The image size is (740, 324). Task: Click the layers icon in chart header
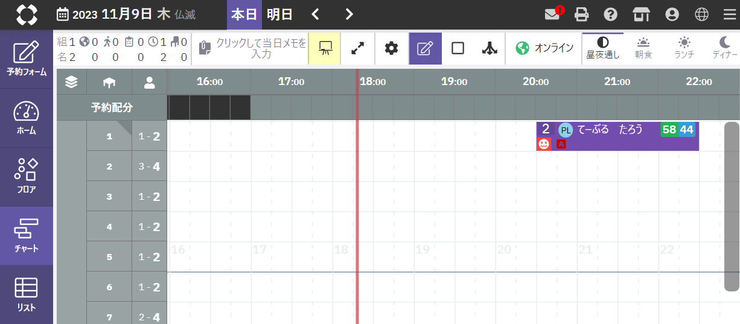71,82
